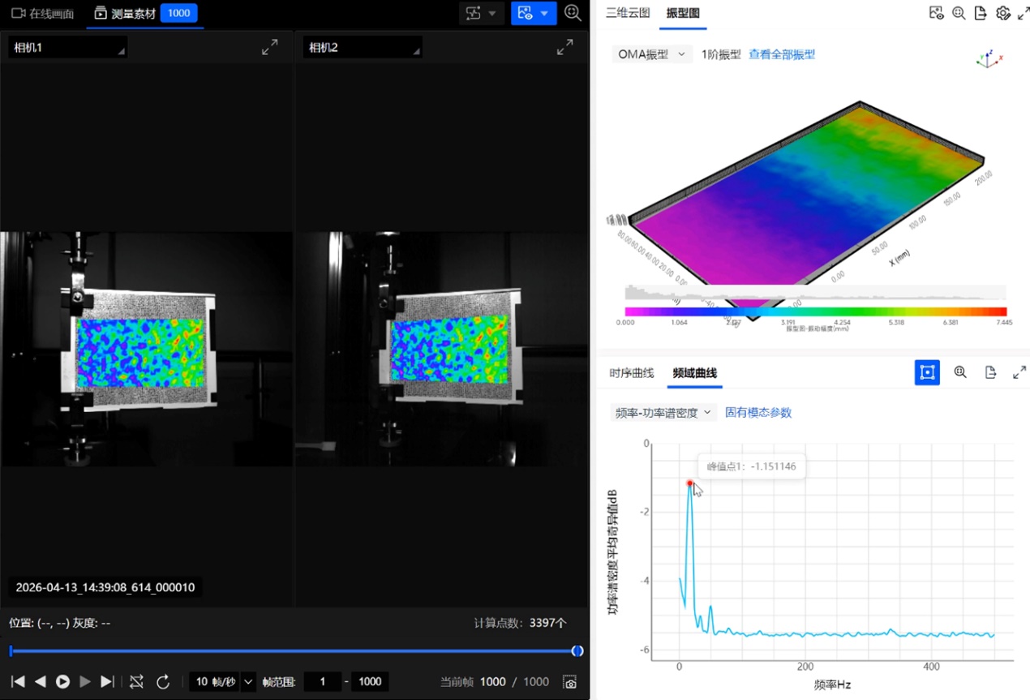Switch to the 三维云图 tab
The image size is (1030, 700).
pyautogui.click(x=628, y=13)
